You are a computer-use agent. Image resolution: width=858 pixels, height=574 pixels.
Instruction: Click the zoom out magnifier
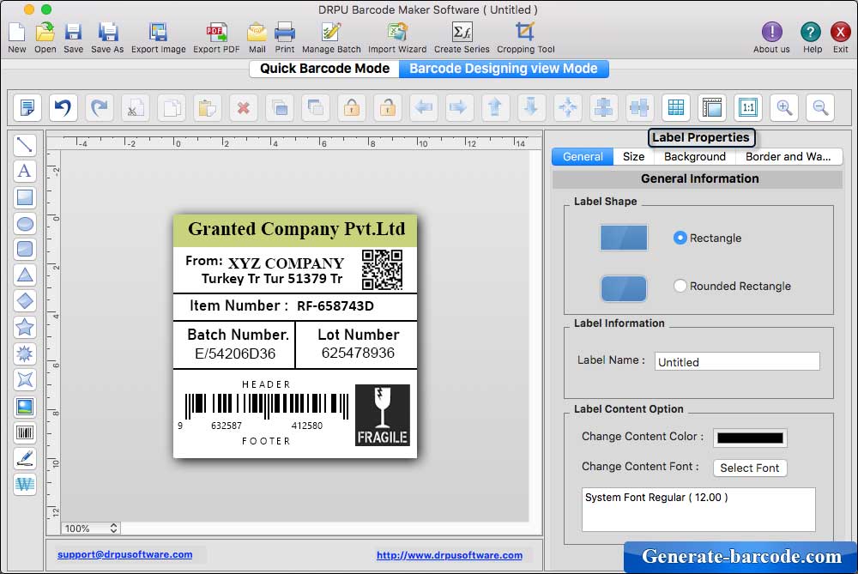point(820,107)
